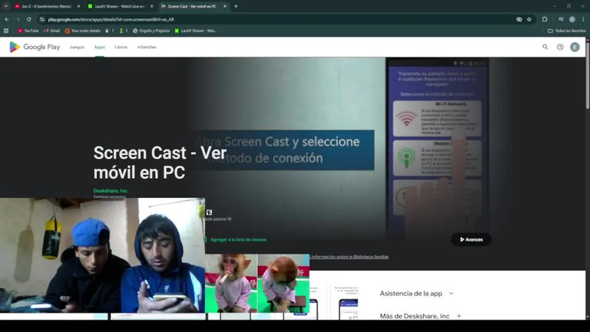Image resolution: width=590 pixels, height=332 pixels.
Task: Open the 7 counter bookmark
Action: [x=110, y=30]
